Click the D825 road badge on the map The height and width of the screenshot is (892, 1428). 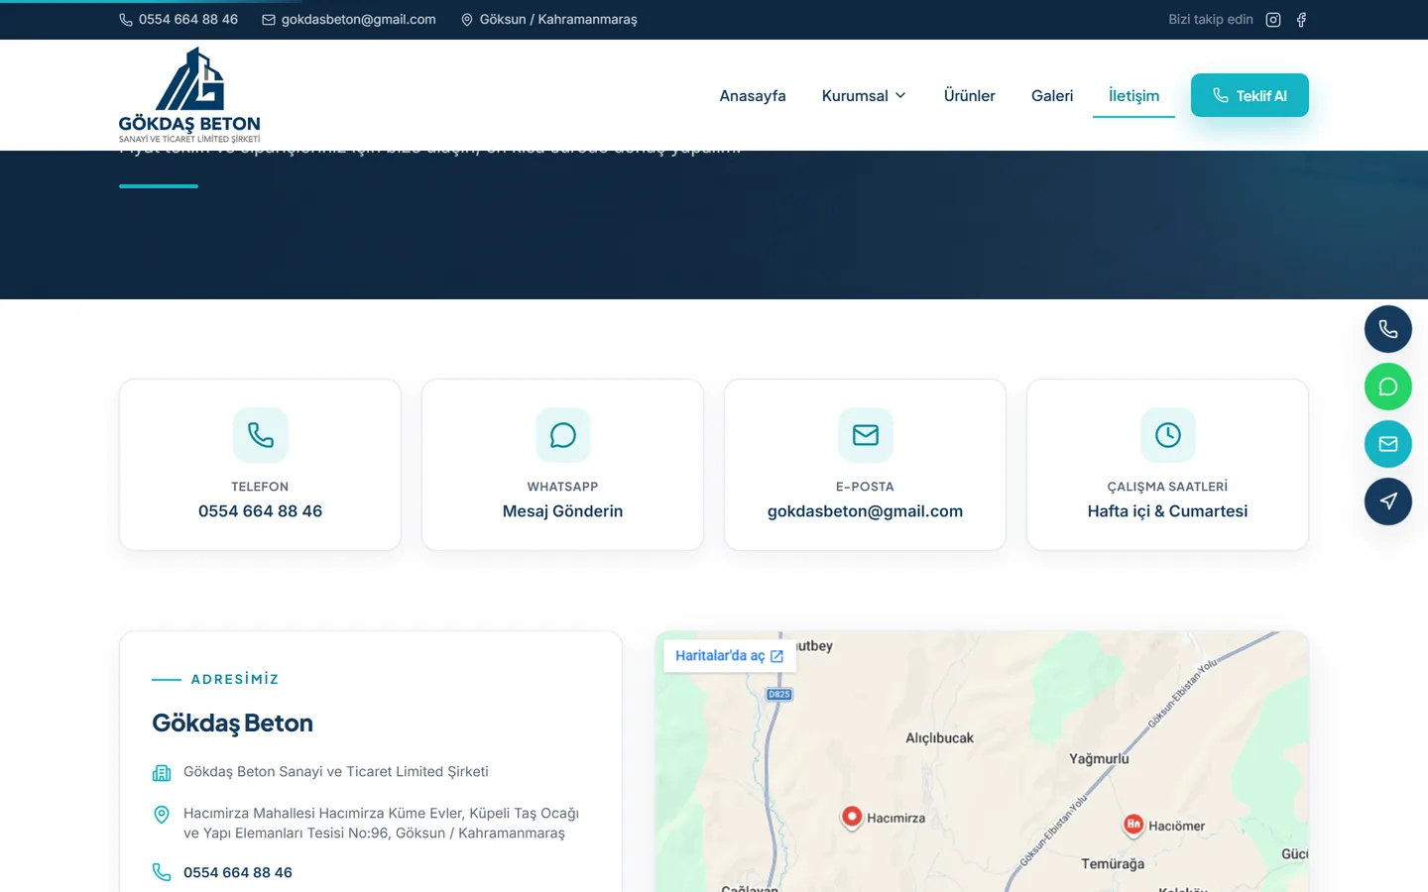(x=779, y=695)
